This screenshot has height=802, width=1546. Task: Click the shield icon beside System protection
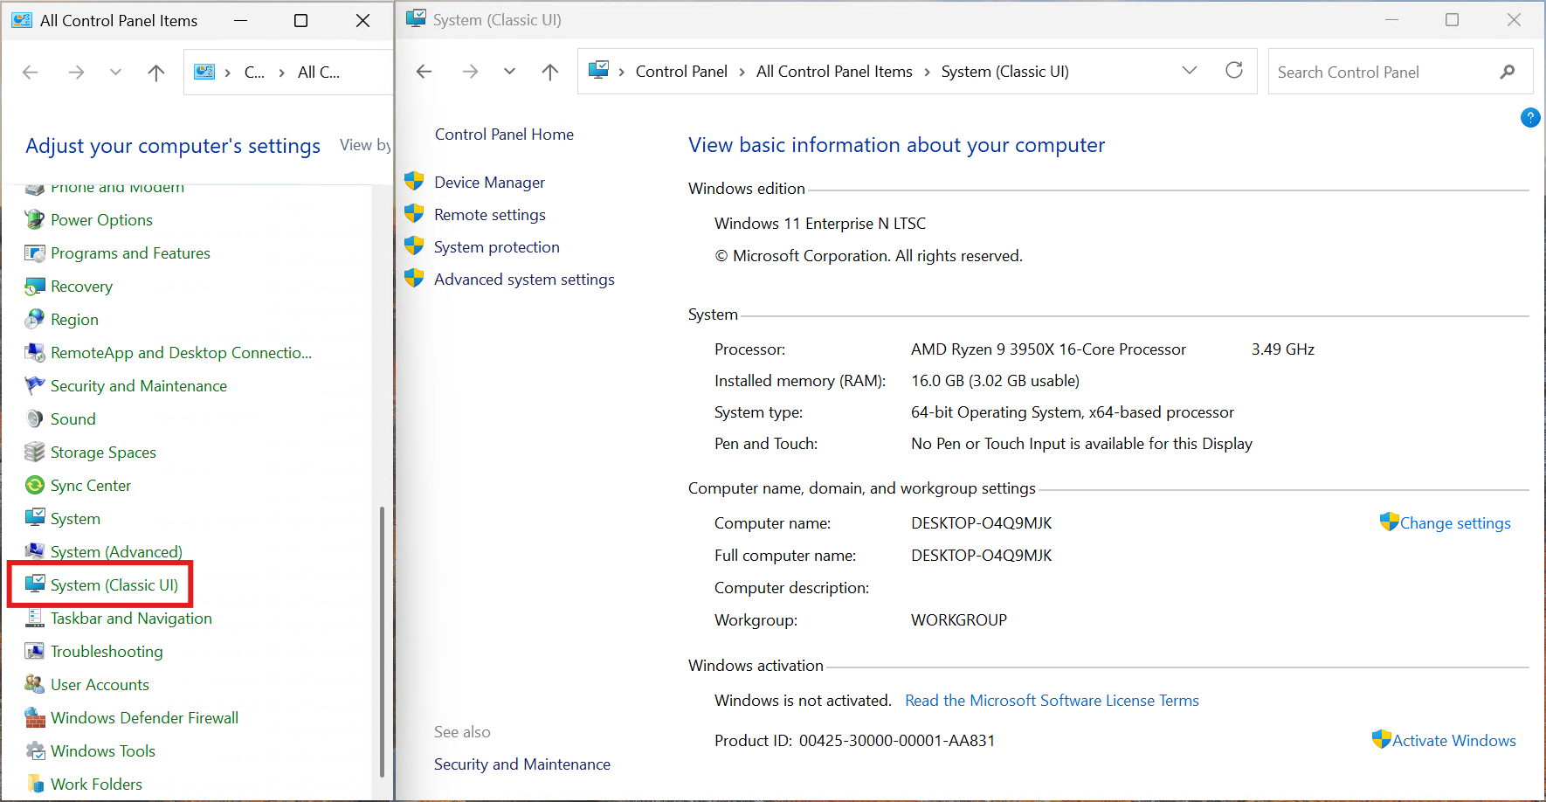click(x=414, y=246)
